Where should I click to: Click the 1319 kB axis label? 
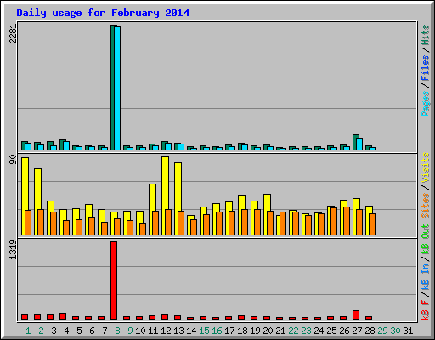[14, 249]
